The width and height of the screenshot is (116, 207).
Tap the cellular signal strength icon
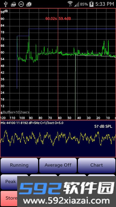77,4
